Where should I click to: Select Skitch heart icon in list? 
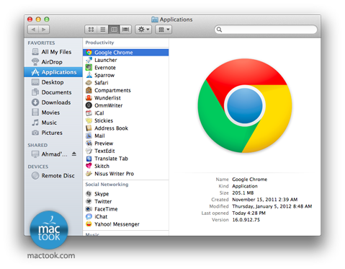(x=89, y=166)
